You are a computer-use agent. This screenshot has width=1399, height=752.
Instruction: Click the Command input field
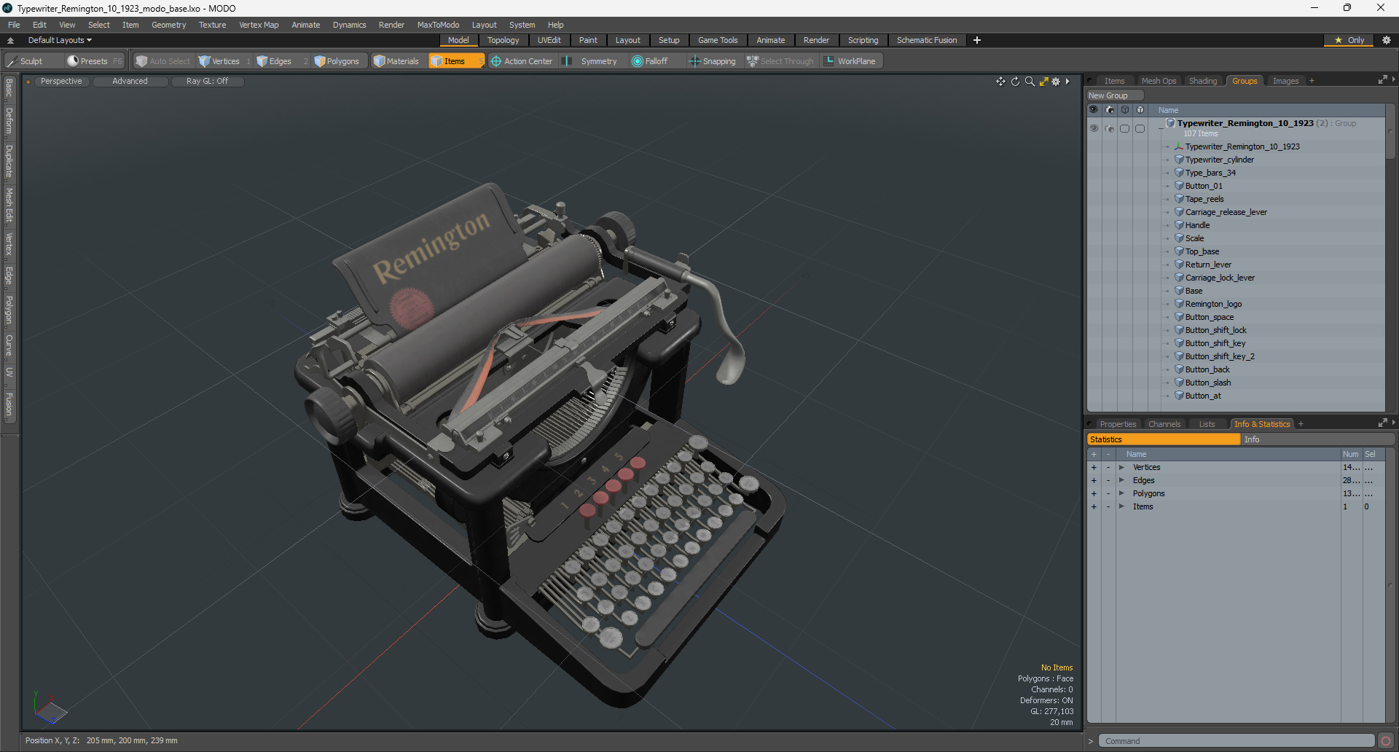pos(1237,741)
